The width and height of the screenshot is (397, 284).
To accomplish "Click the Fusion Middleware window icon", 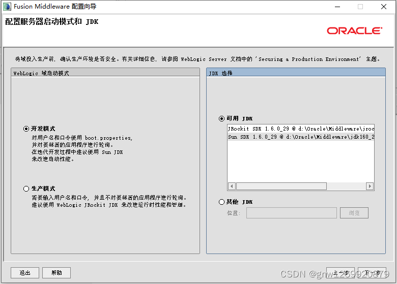I will 7,7.
